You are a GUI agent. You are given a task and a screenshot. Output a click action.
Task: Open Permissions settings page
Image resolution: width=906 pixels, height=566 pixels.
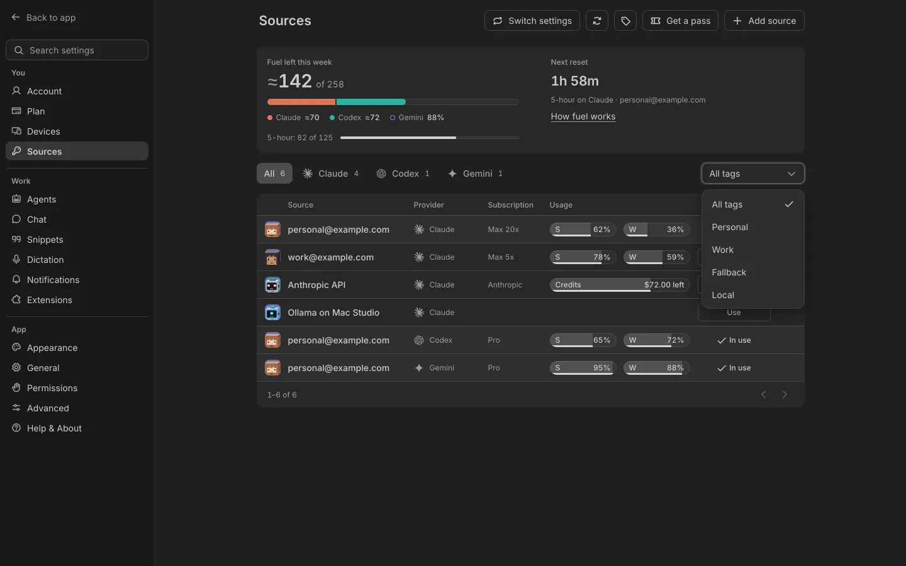(77, 388)
